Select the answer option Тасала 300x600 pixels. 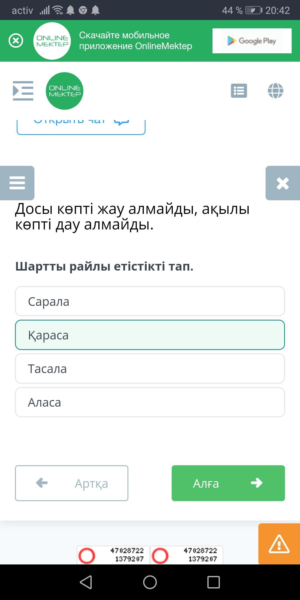pos(150,369)
